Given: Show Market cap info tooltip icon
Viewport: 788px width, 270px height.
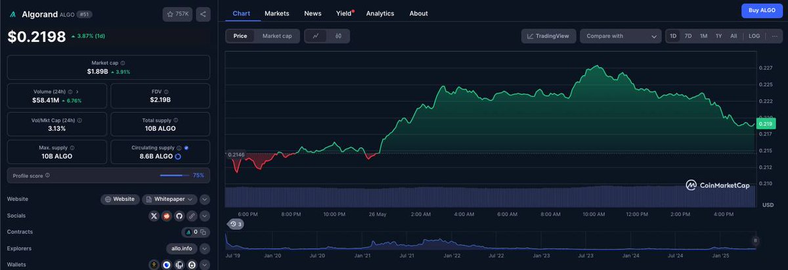Looking at the screenshot, I should (x=123, y=63).
